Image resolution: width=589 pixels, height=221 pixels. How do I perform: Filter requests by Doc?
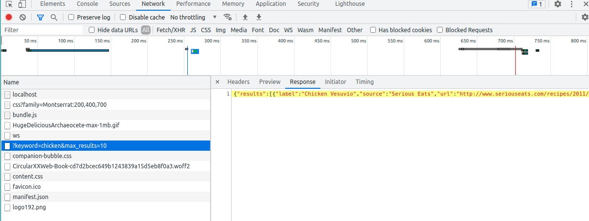click(x=275, y=30)
